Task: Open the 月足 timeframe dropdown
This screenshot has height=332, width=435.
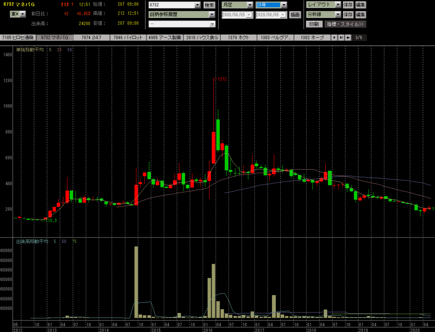Action: click(249, 5)
